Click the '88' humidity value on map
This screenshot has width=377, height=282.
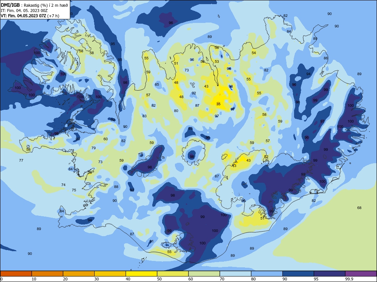point(116,186)
